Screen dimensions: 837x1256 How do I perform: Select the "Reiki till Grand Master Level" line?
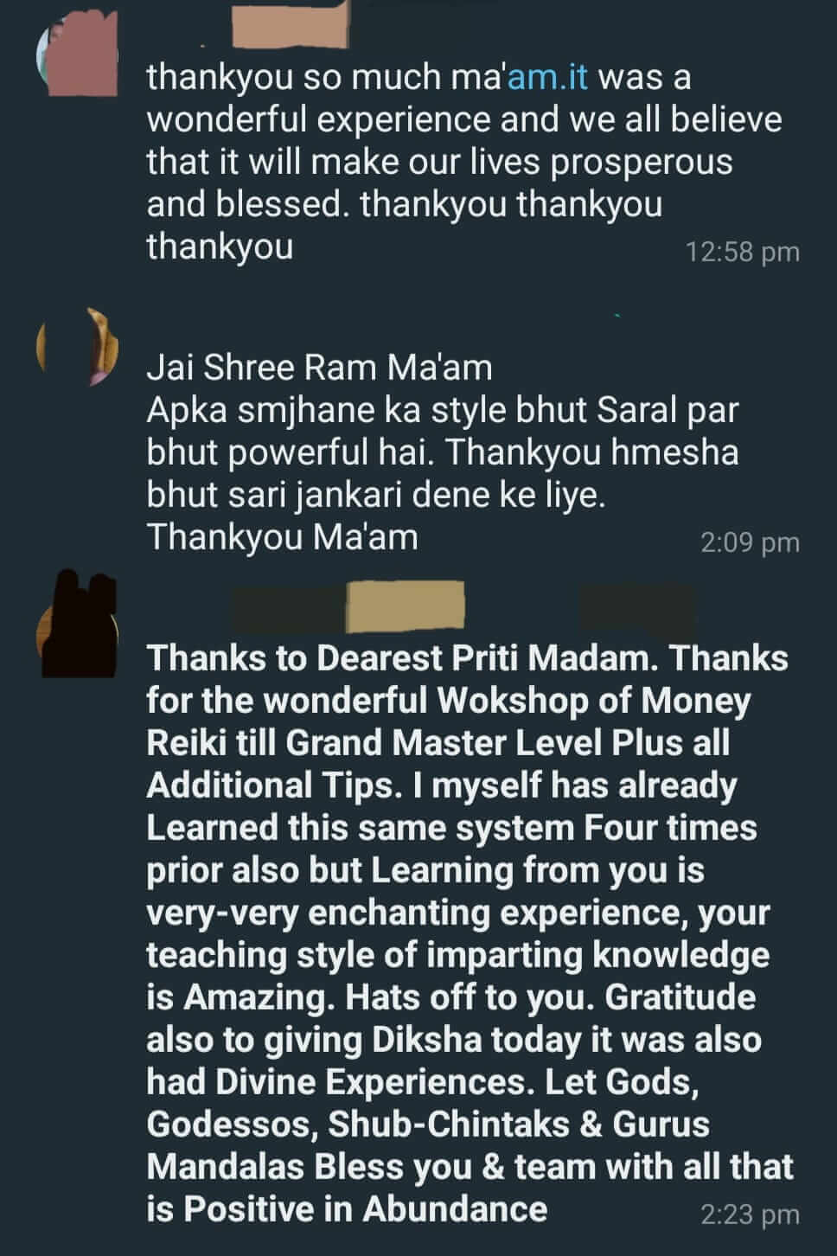point(438,743)
